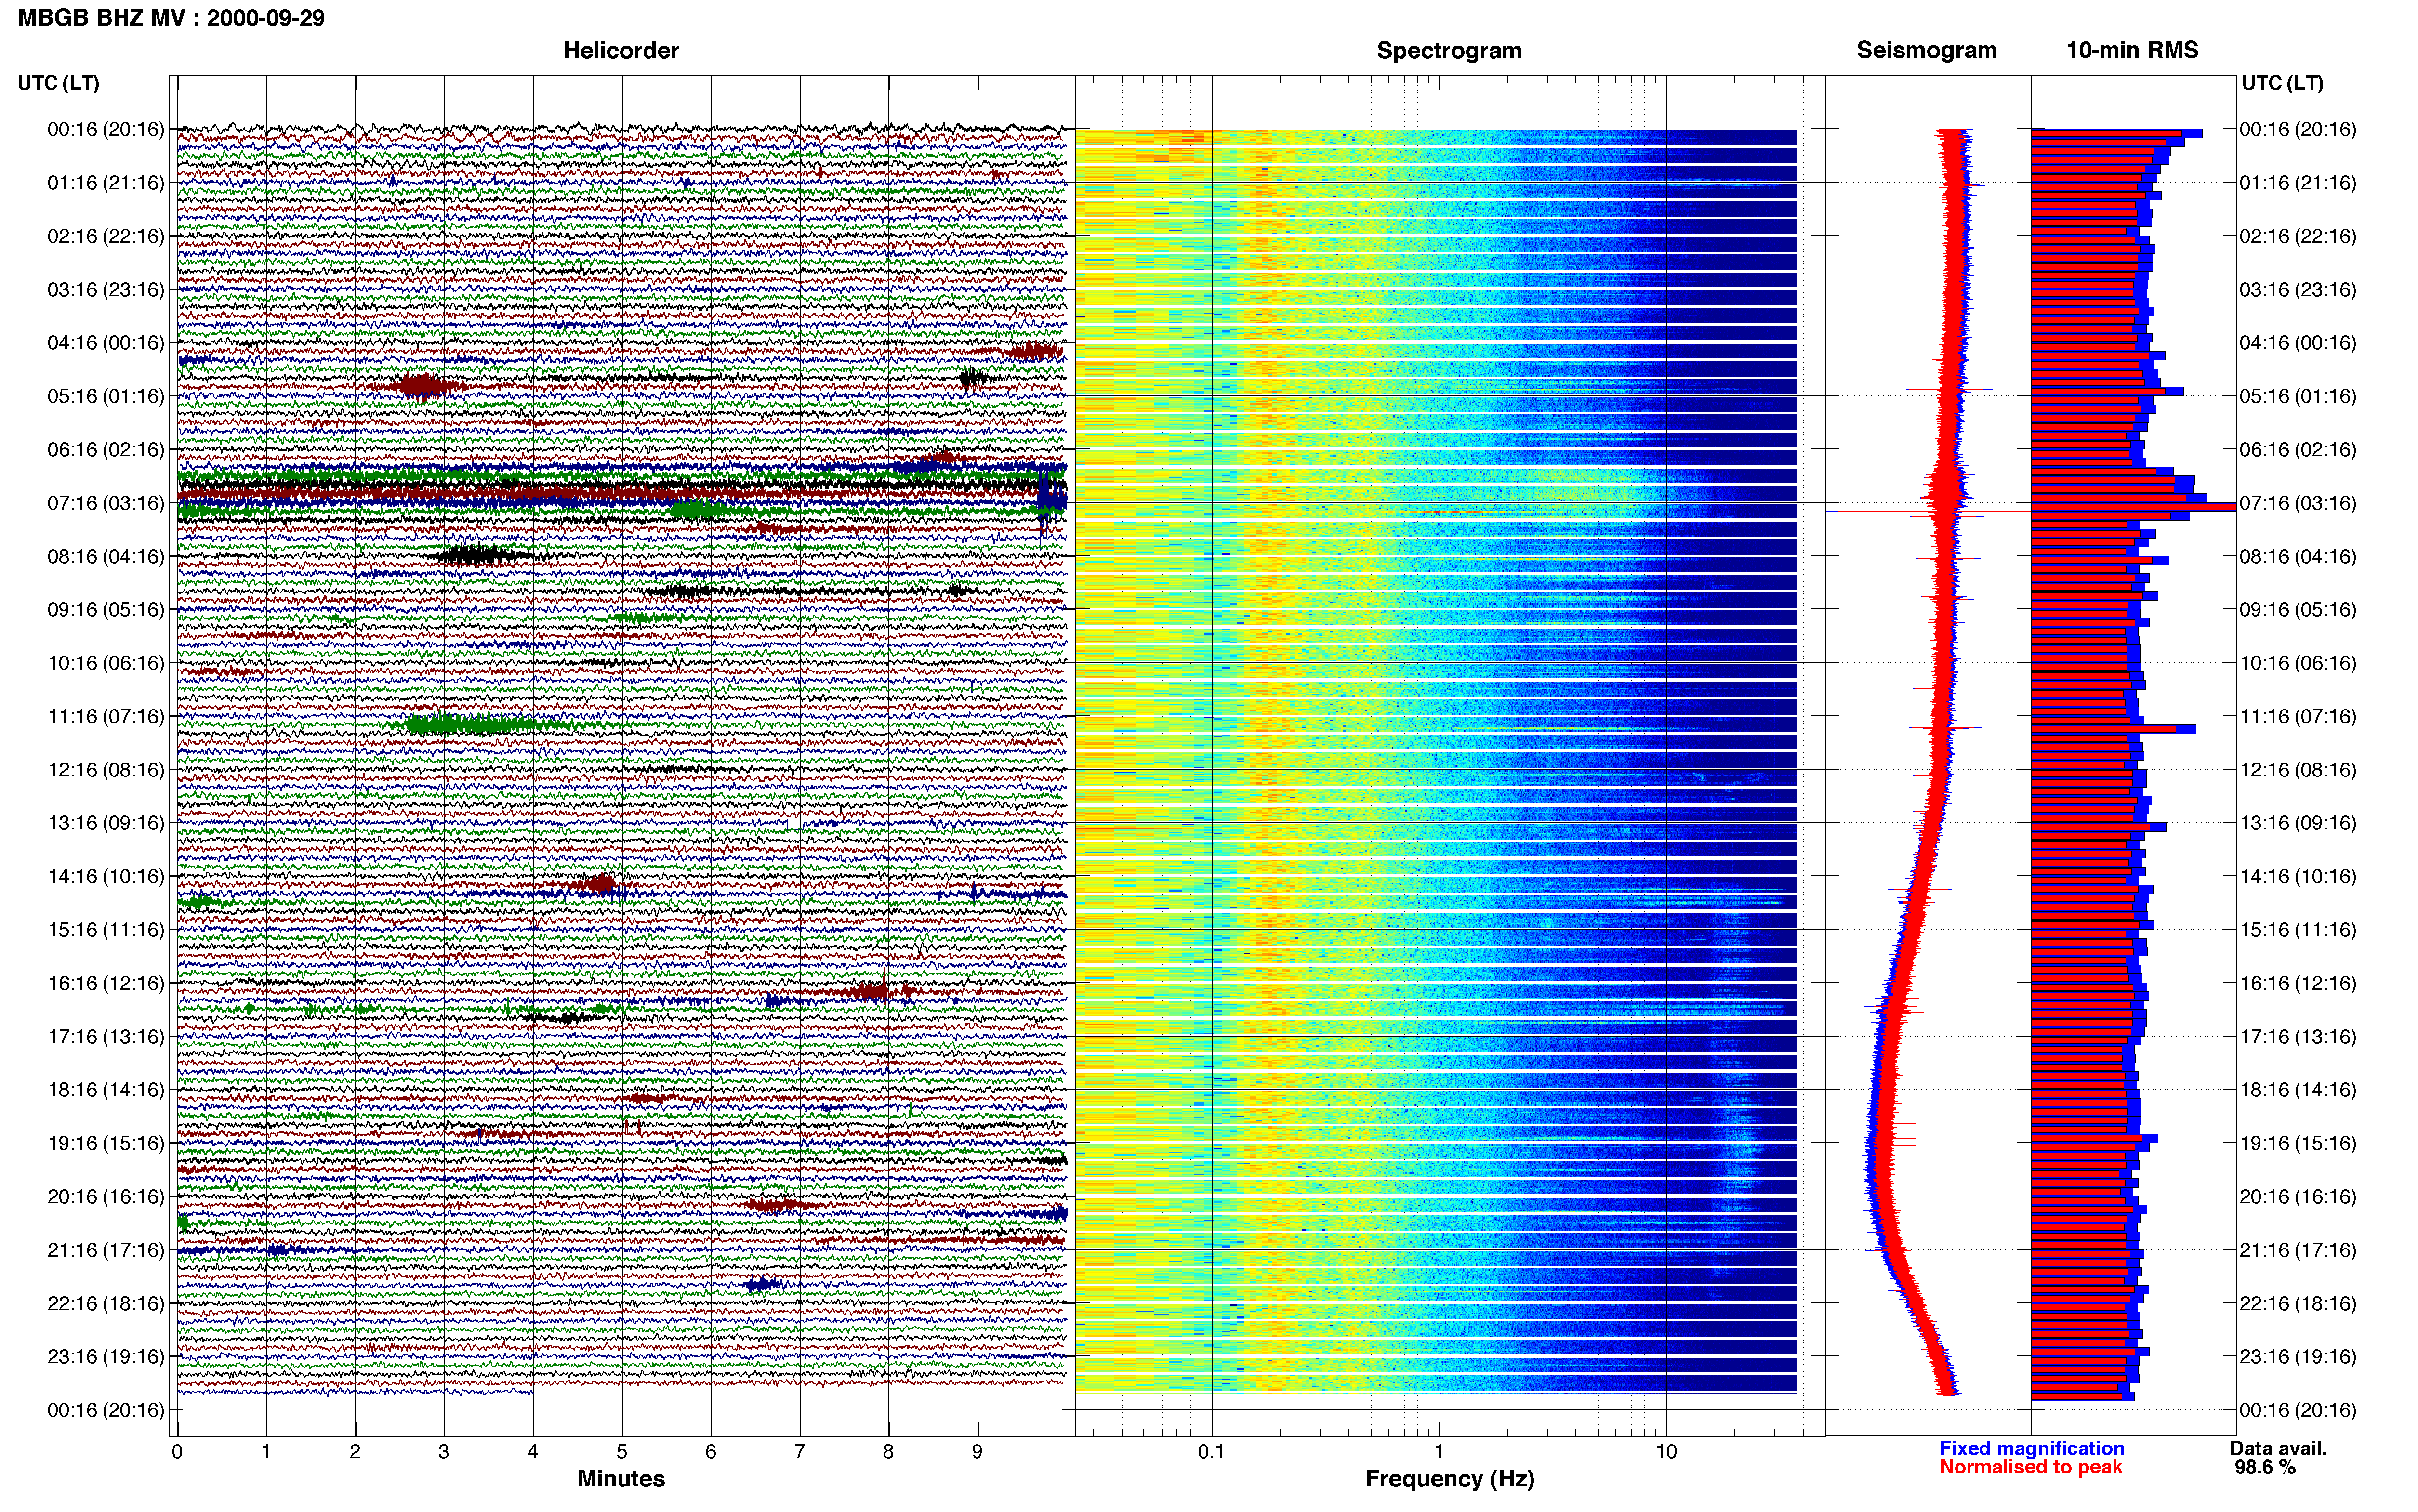Click '18:16 (14:16)' label on the Helicorder side
Image resolution: width=2418 pixels, height=1512 pixels.
coord(106,1090)
